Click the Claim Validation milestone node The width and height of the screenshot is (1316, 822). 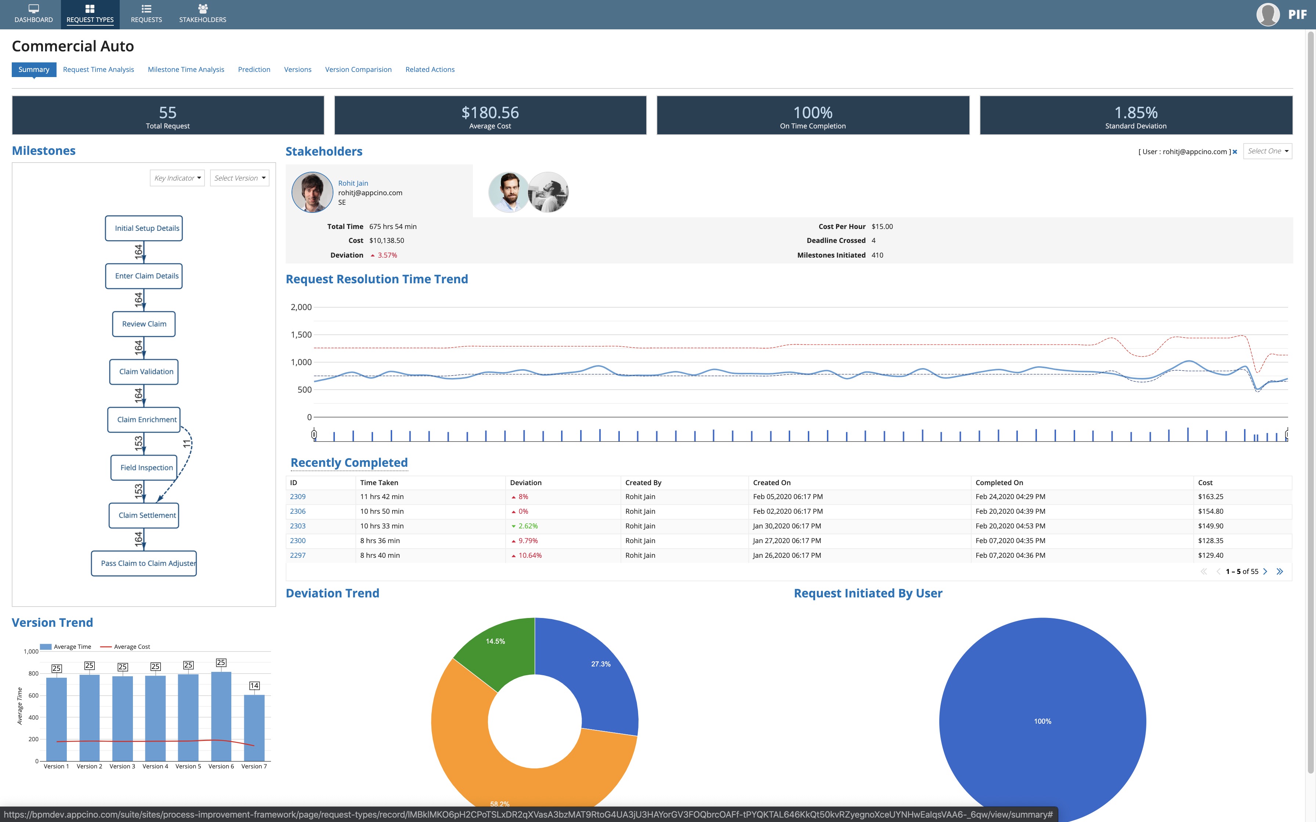coord(144,372)
